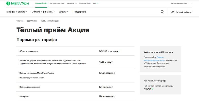The height and width of the screenshot is (104, 199).
Task: Open the Поддержка menu item
Action: tap(79, 12)
